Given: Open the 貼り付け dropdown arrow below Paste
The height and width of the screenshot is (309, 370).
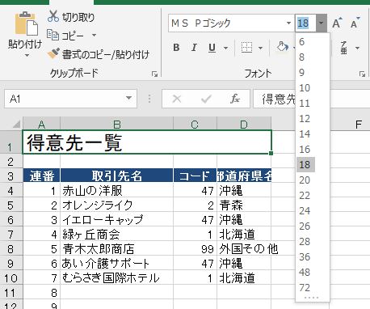Looking at the screenshot, I should (27, 56).
